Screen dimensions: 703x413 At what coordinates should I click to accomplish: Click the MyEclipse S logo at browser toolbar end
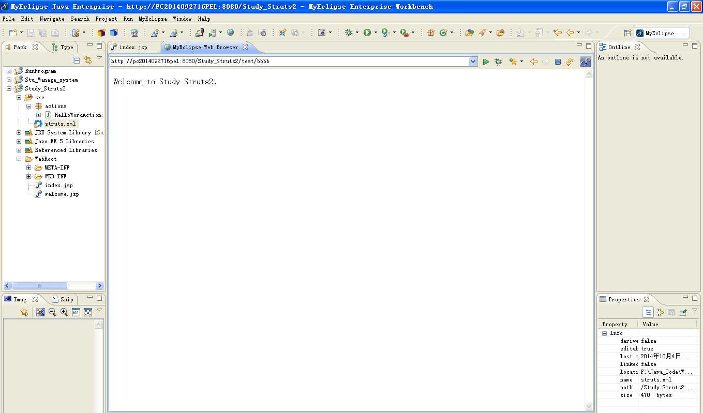coord(586,62)
